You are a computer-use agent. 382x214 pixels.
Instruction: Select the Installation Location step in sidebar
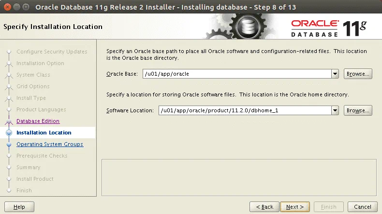click(44, 133)
